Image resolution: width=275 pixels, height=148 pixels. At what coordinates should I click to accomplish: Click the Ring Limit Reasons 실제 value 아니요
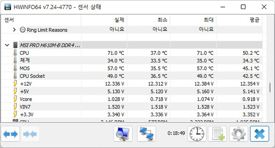point(117,29)
